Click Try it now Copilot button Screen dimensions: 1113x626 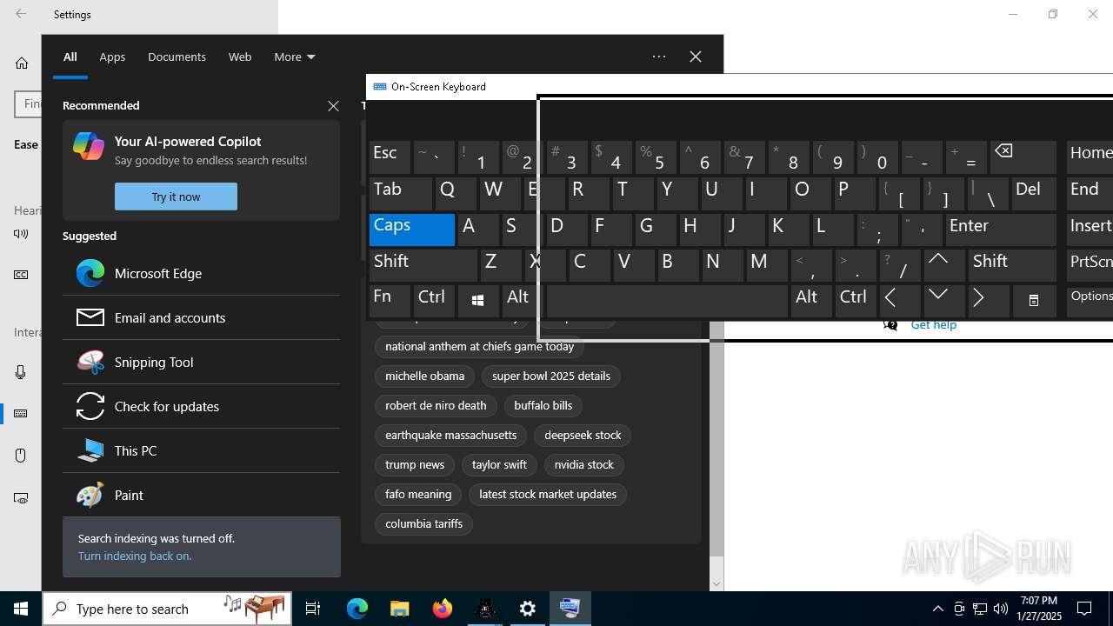pyautogui.click(x=176, y=196)
